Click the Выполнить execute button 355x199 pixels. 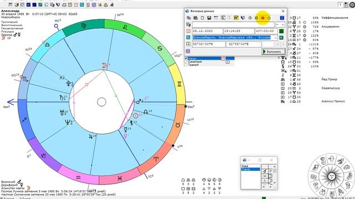tap(273, 51)
